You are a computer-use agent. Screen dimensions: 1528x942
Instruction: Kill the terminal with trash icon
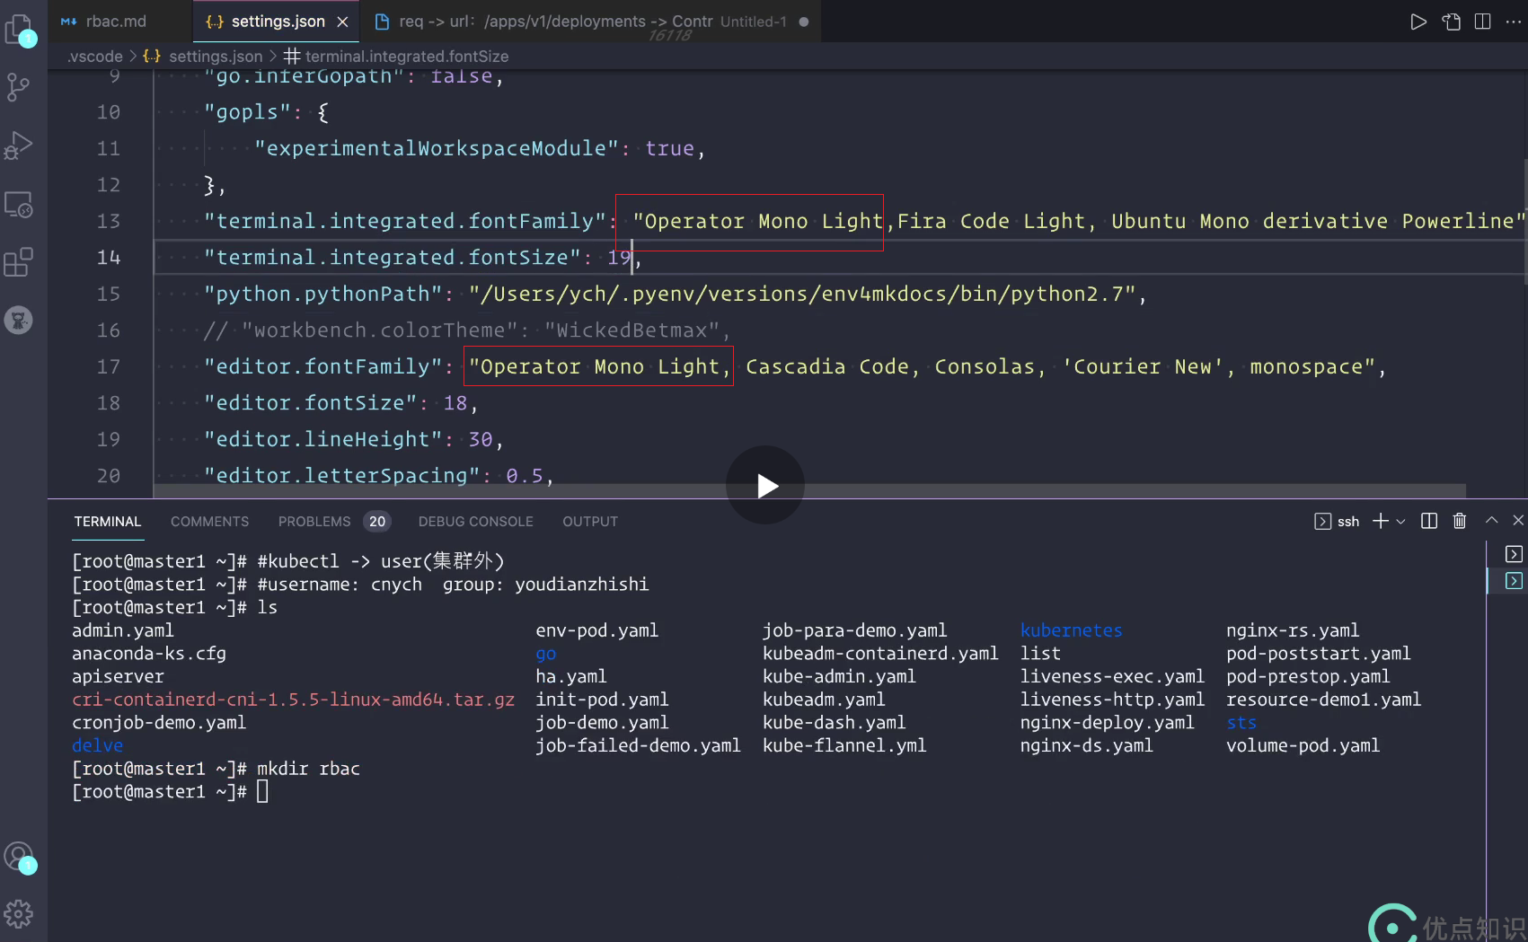click(1460, 521)
